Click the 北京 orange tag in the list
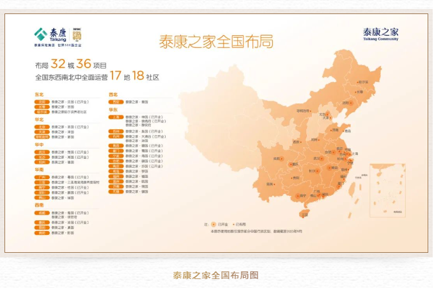 [x=42, y=127]
